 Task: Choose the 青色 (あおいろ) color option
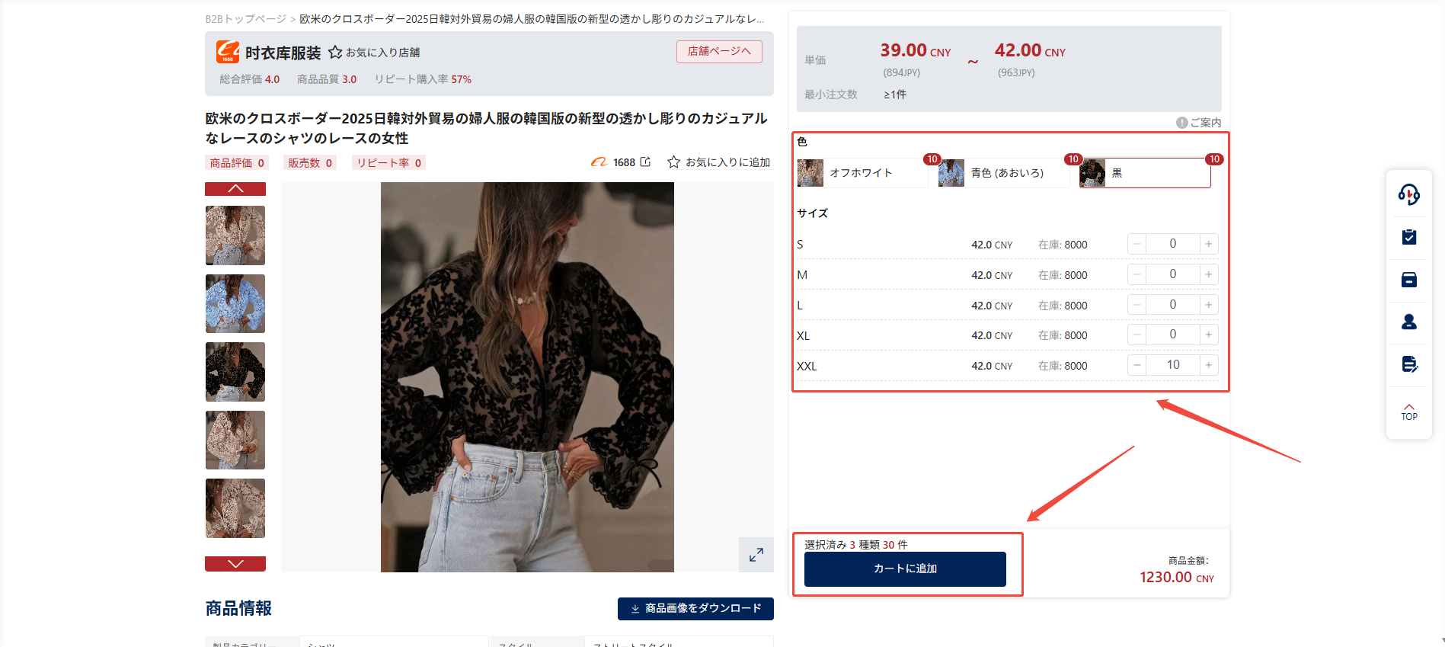pos(1004,173)
